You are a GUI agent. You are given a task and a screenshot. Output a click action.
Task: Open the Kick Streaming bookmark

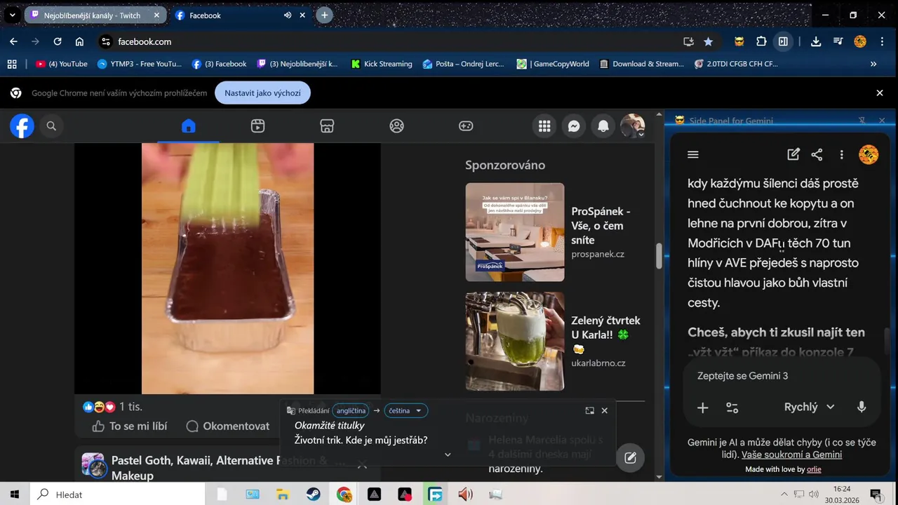click(381, 64)
